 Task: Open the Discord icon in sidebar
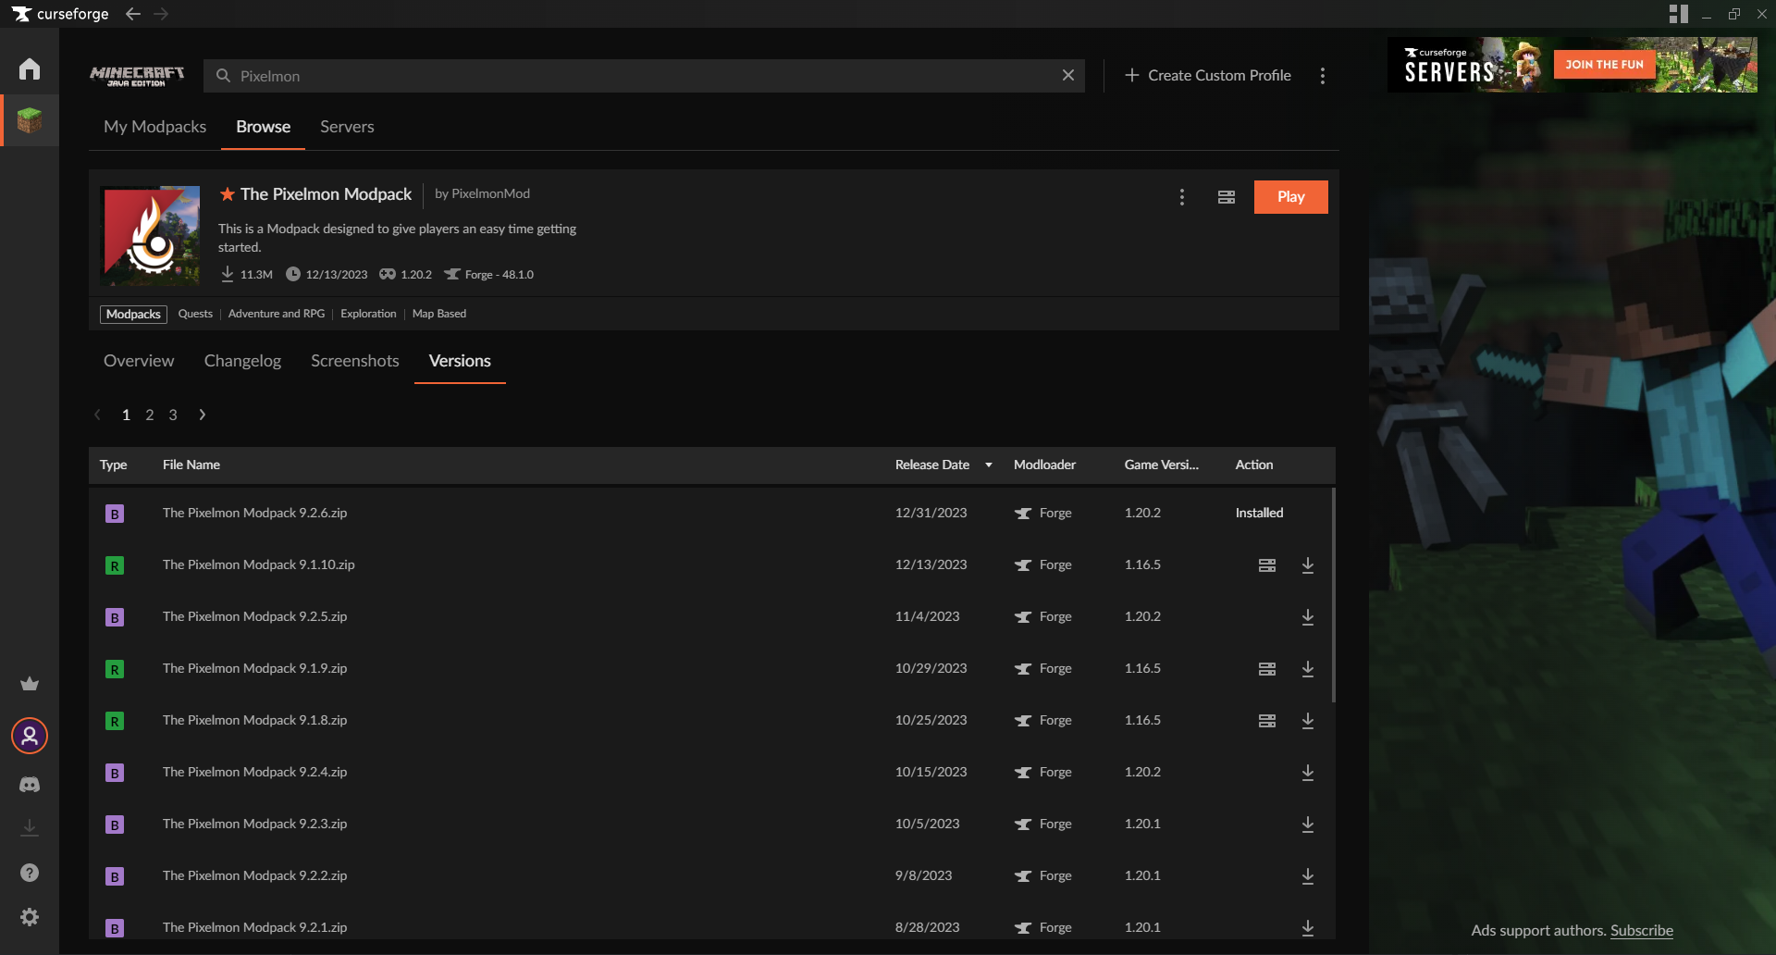[x=30, y=785]
